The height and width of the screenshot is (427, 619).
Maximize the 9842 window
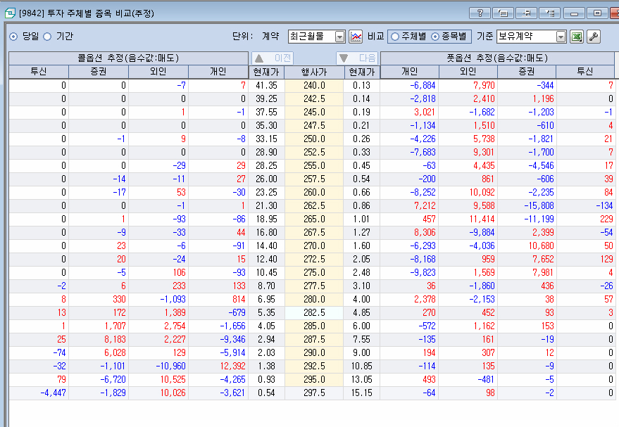598,13
